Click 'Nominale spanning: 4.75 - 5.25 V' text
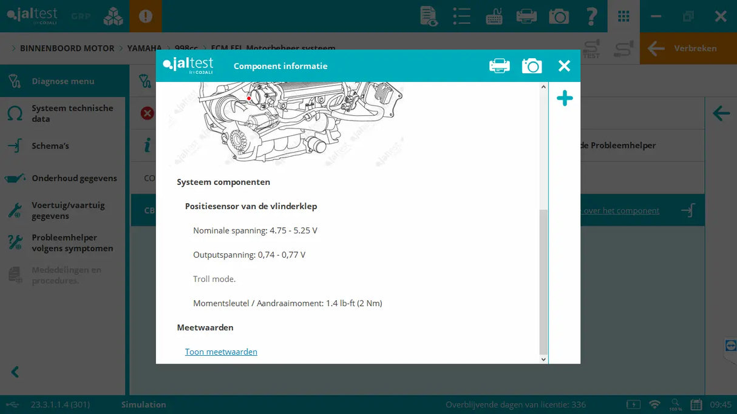 pos(255,230)
